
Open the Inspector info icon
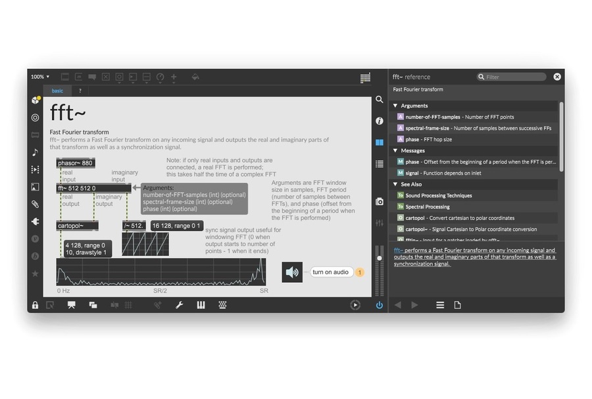point(380,121)
